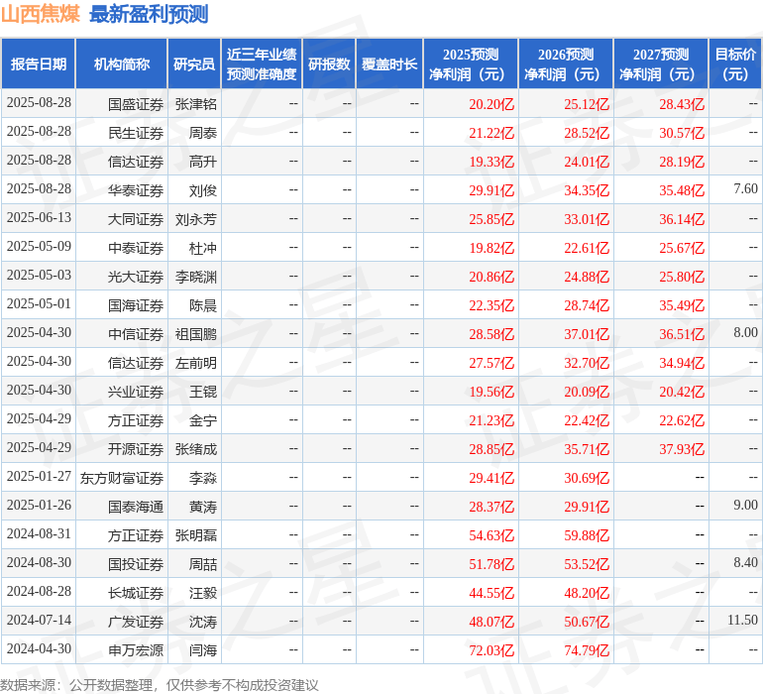Screen dimensions: 763x694
Task: Select the 机构简称 column header
Action: coord(122,64)
